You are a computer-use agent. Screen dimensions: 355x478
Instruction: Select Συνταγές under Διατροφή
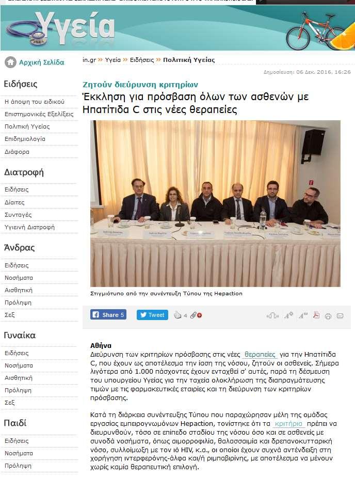18,215
